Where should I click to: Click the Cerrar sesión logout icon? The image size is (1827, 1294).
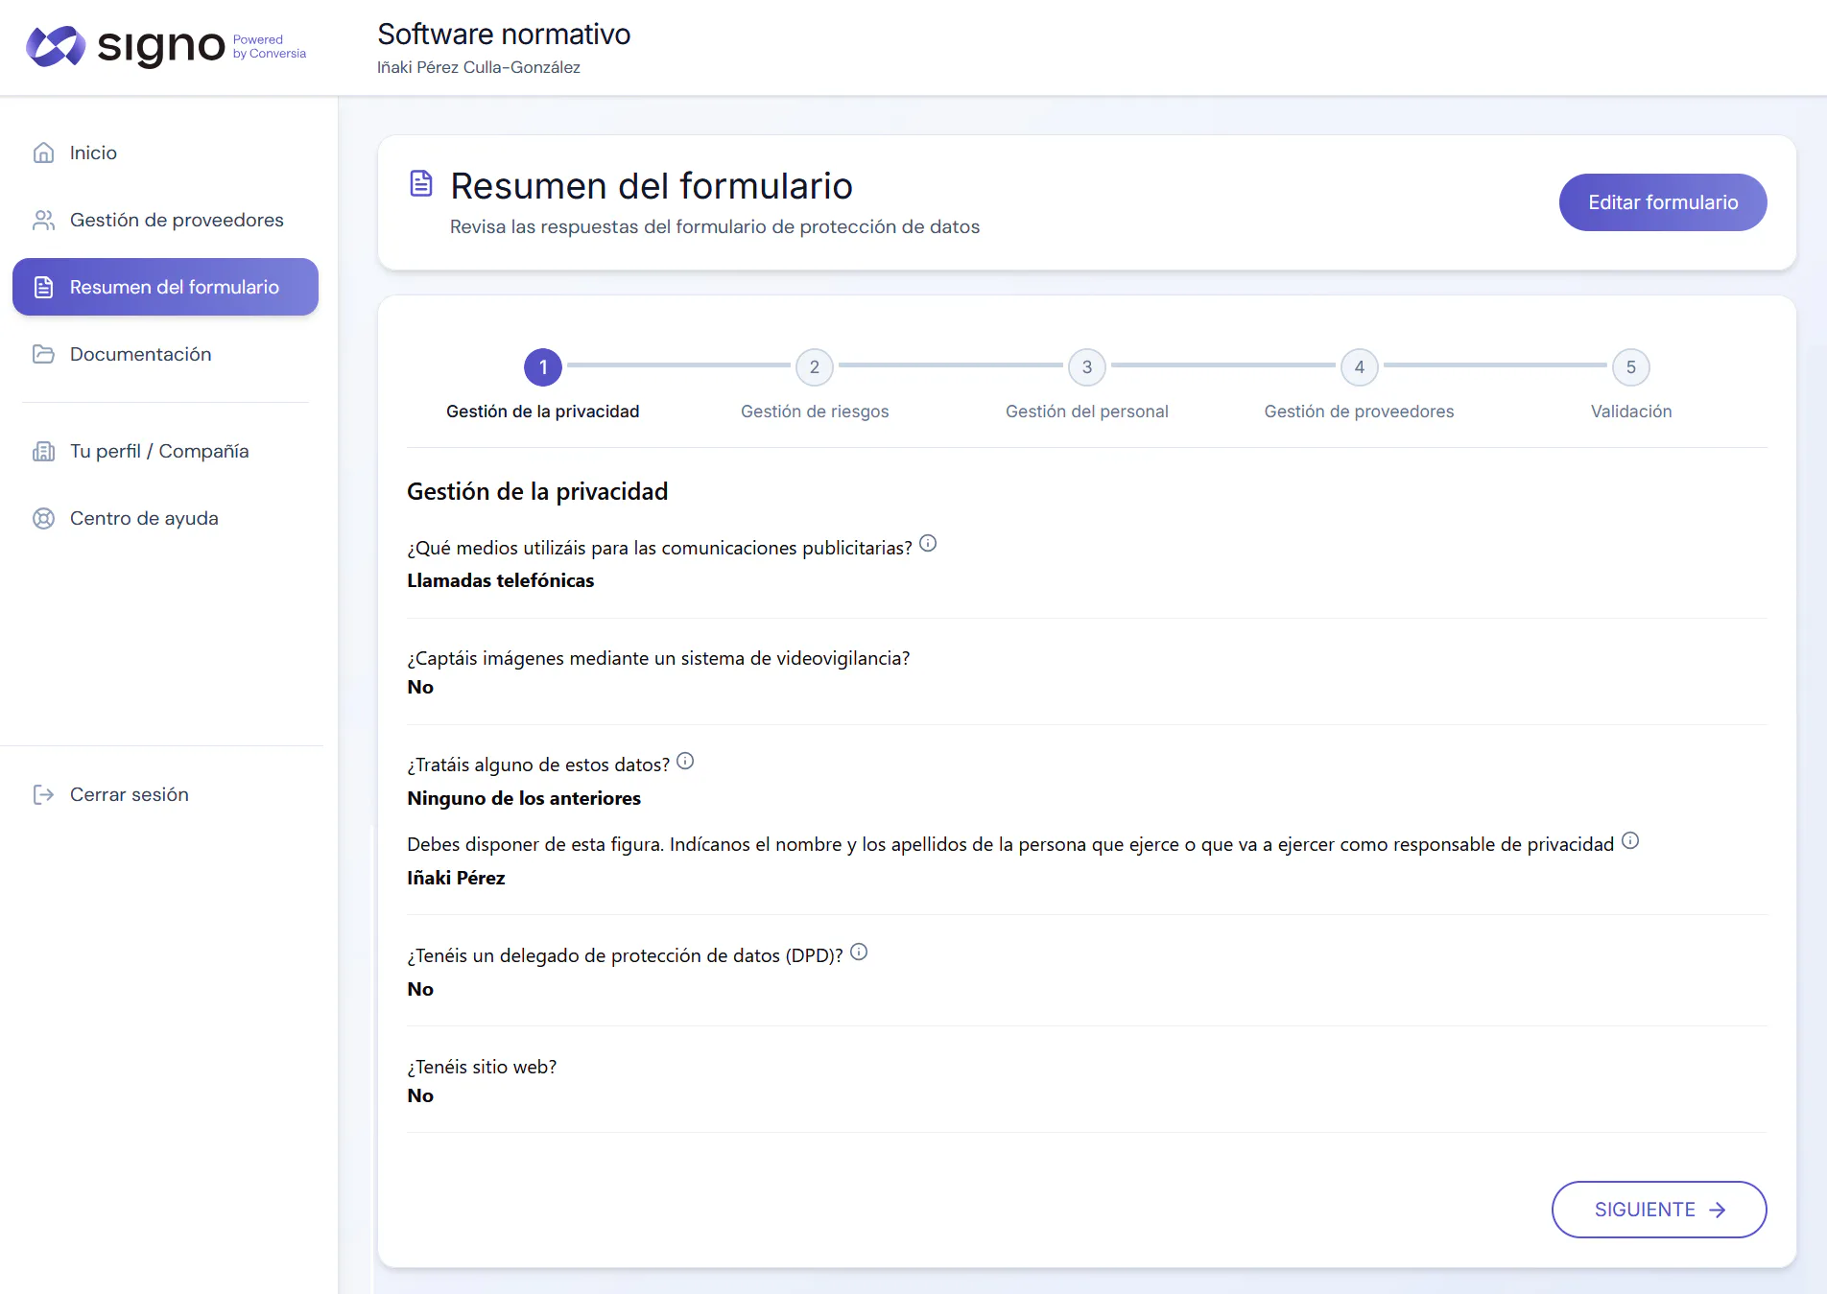[43, 794]
